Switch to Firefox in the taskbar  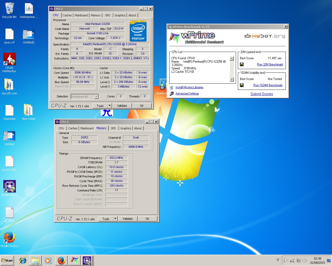[x=61, y=261]
